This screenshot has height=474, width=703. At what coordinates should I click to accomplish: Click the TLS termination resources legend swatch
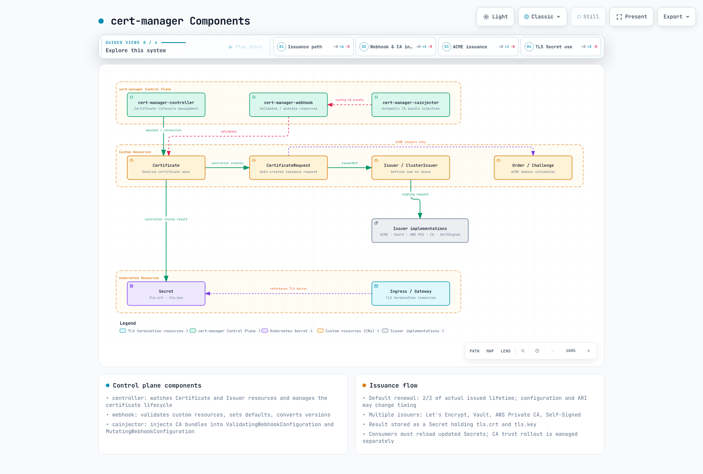pyautogui.click(x=123, y=331)
